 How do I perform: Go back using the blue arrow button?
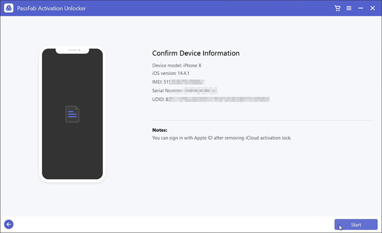[8, 225]
